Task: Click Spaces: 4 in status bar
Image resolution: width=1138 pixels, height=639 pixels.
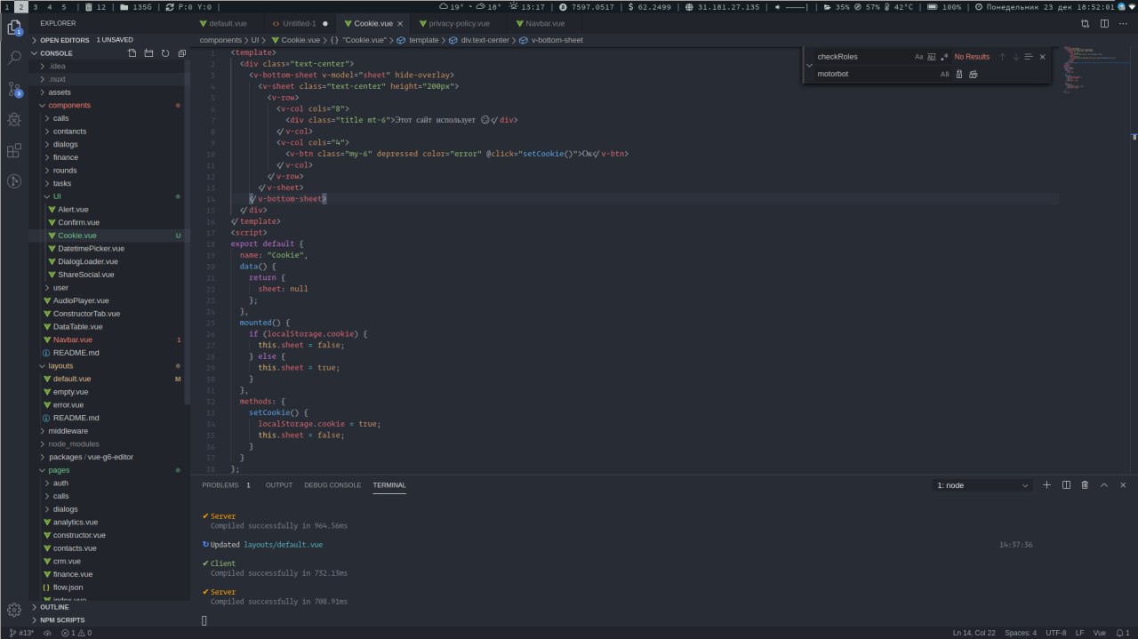Action: 1020,633
